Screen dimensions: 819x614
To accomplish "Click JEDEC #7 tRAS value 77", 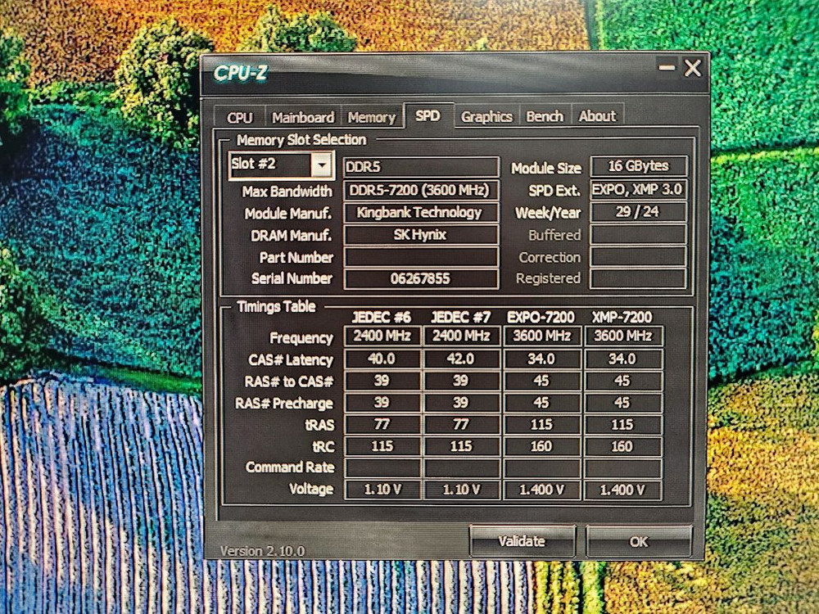I will click(461, 424).
